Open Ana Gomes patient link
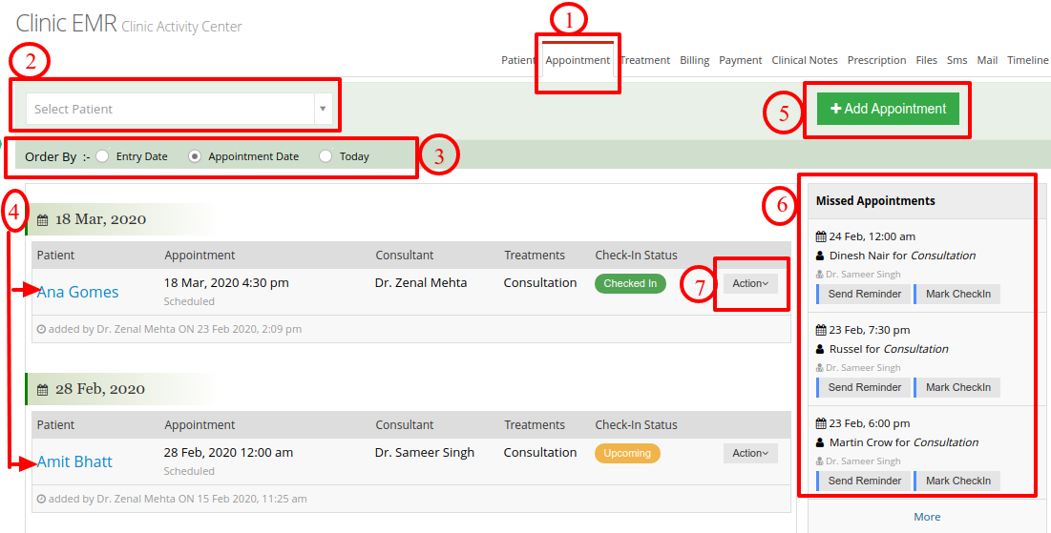 pyautogui.click(x=77, y=292)
